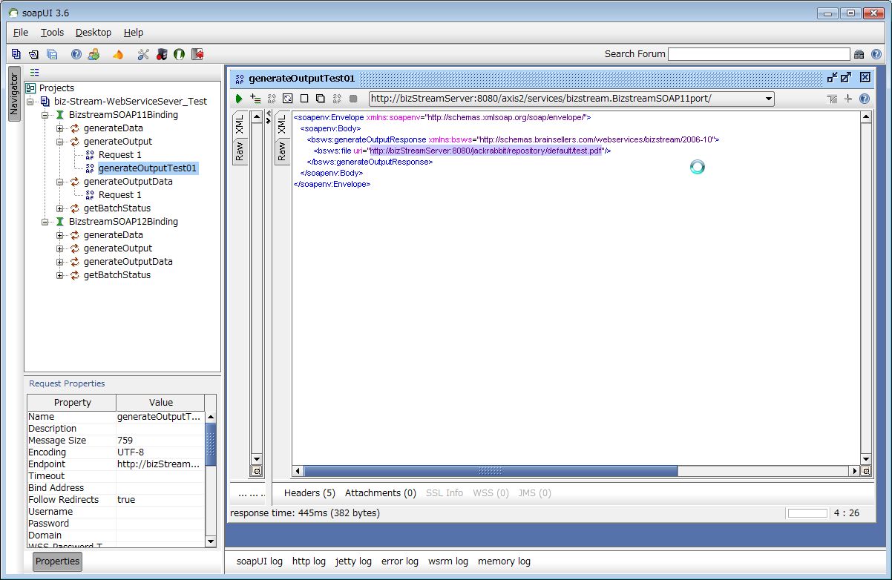Click the proxy toggle toolbar icon
This screenshot has width=892, height=580.
[x=162, y=54]
